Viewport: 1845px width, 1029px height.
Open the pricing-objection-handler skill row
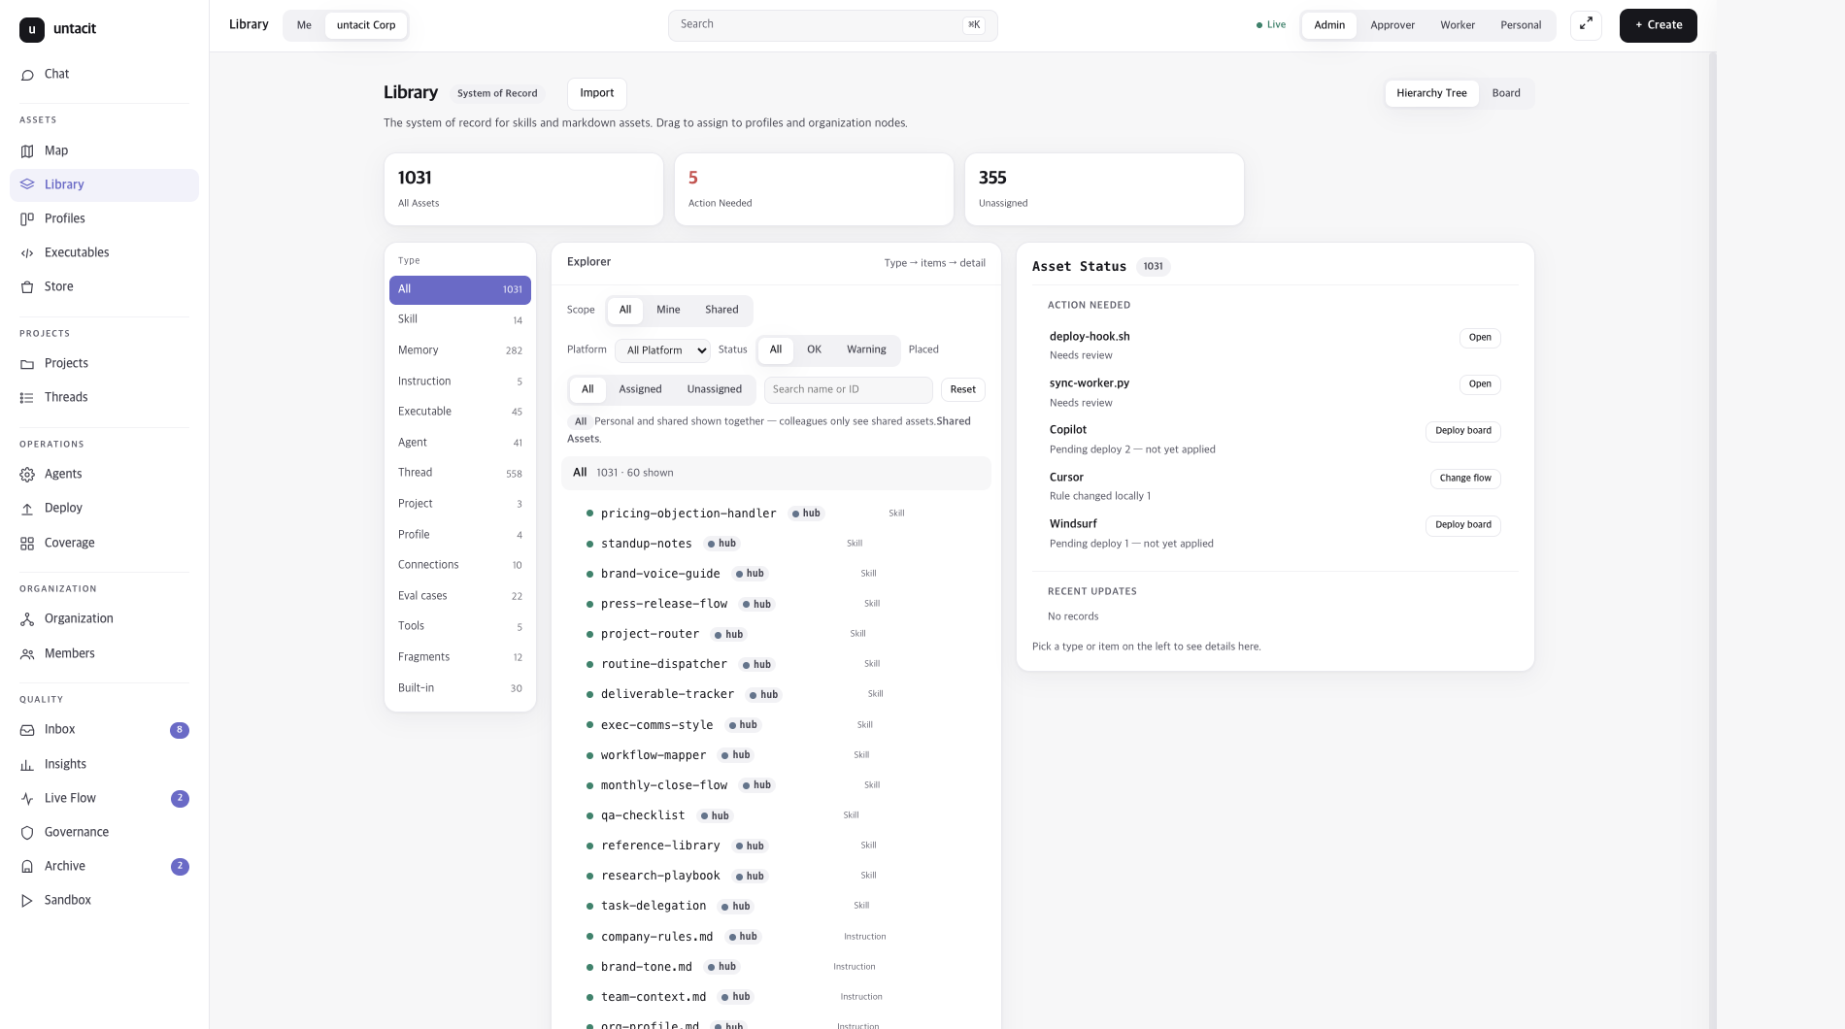[x=776, y=514]
